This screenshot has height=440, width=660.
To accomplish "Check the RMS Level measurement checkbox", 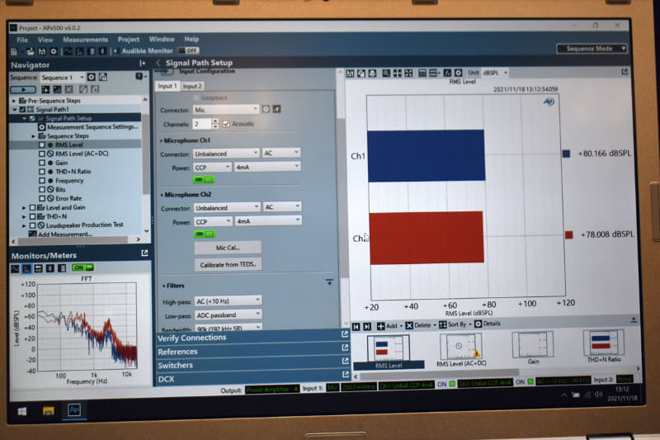I will (42, 144).
